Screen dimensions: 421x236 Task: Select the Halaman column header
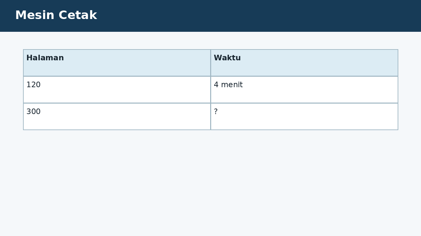pos(117,63)
